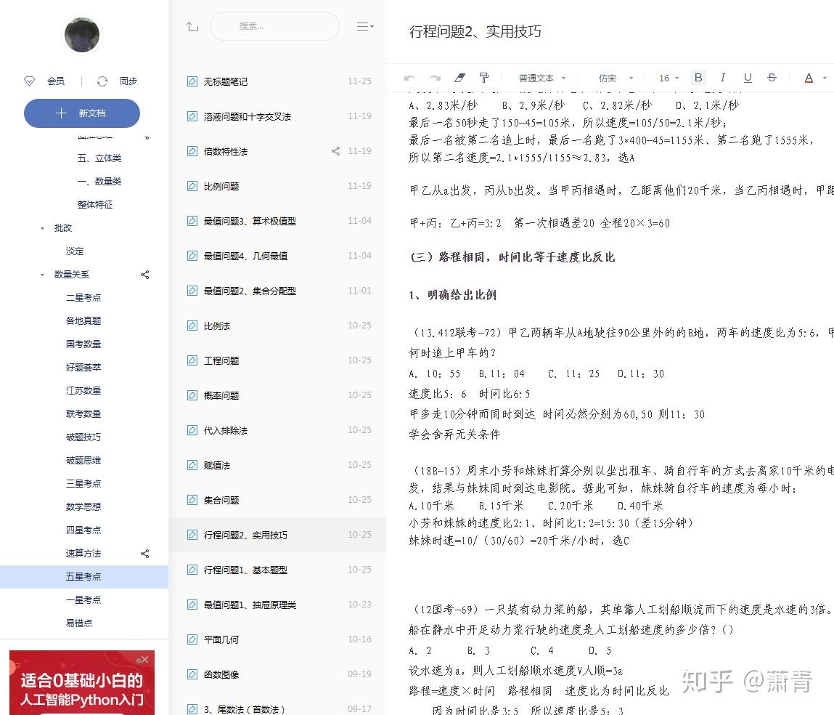Open the 集合问题 note

pyautogui.click(x=278, y=500)
